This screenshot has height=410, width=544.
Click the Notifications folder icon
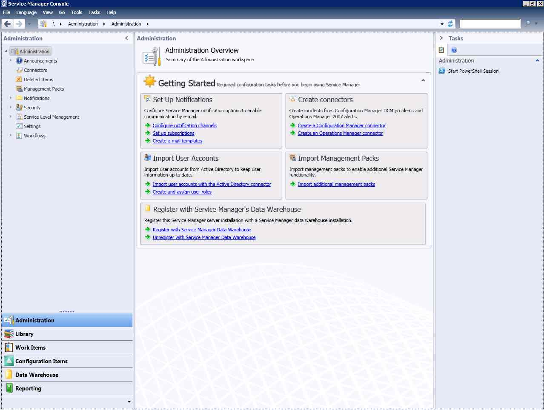pos(19,98)
